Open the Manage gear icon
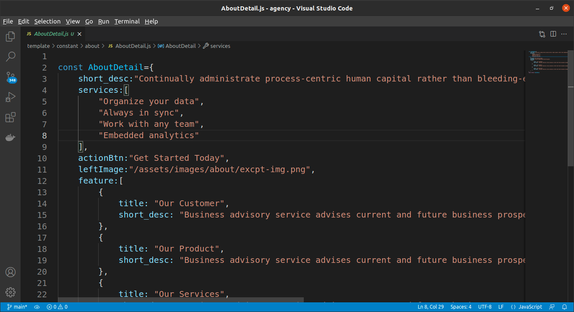This screenshot has width=574, height=312. [10, 292]
